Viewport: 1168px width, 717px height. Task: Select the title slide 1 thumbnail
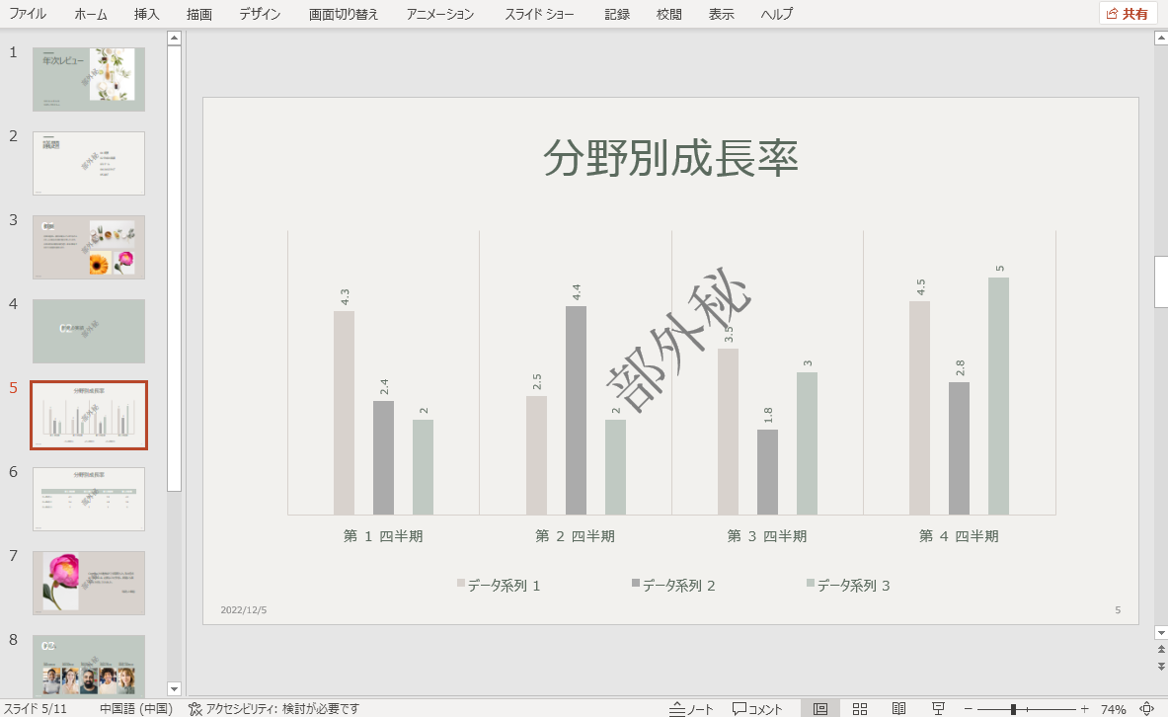click(88, 79)
